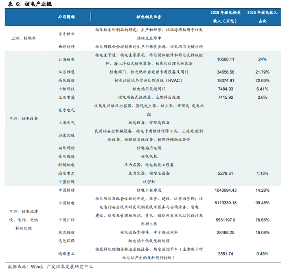The width and height of the screenshot is (285, 273).
Task: Click business text '核电站中低放废物处理'
Action: (x=149, y=241)
